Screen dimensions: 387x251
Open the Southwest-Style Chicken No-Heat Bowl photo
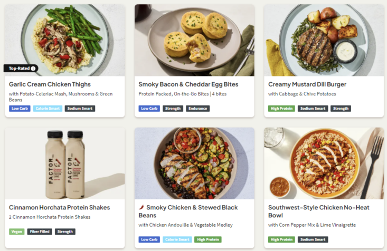(324, 163)
